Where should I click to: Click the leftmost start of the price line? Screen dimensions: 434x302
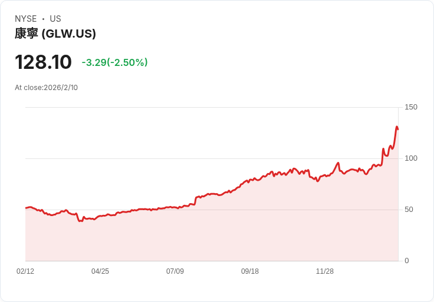[26, 208]
